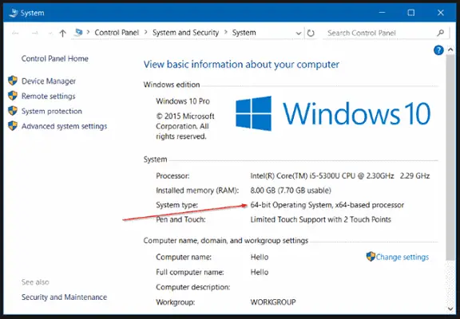The image size is (460, 319).
Task: Click the shield icon beside Device Manager
Action: tap(13, 81)
